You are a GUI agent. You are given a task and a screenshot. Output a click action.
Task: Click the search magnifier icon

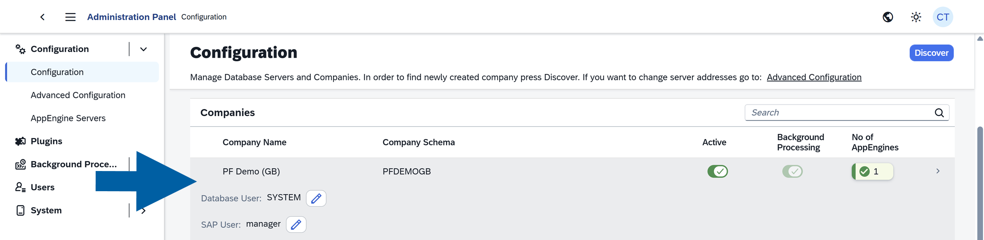940,112
